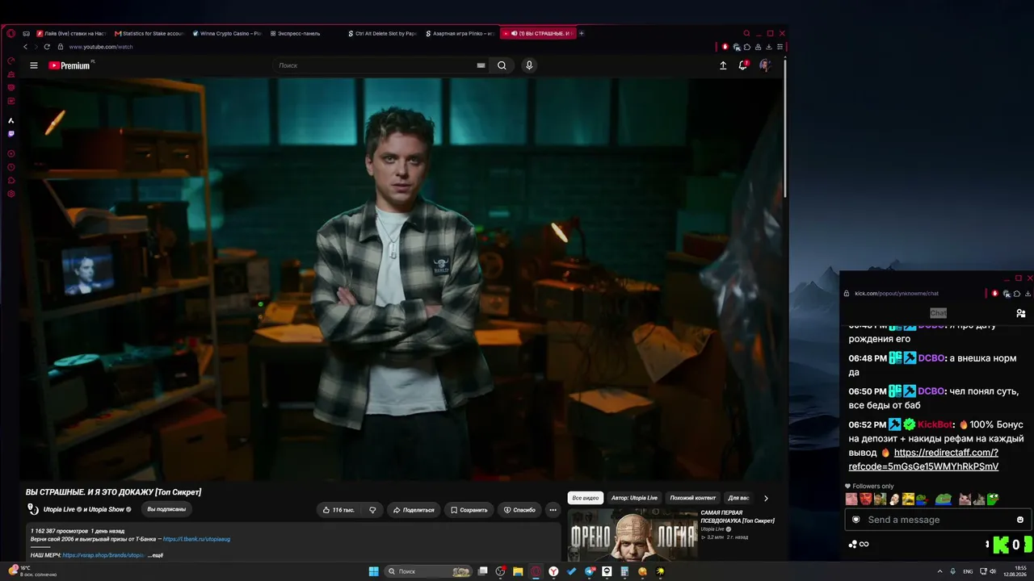Open the YouTube guide hamburger menu
This screenshot has height=581, width=1034.
(x=34, y=65)
